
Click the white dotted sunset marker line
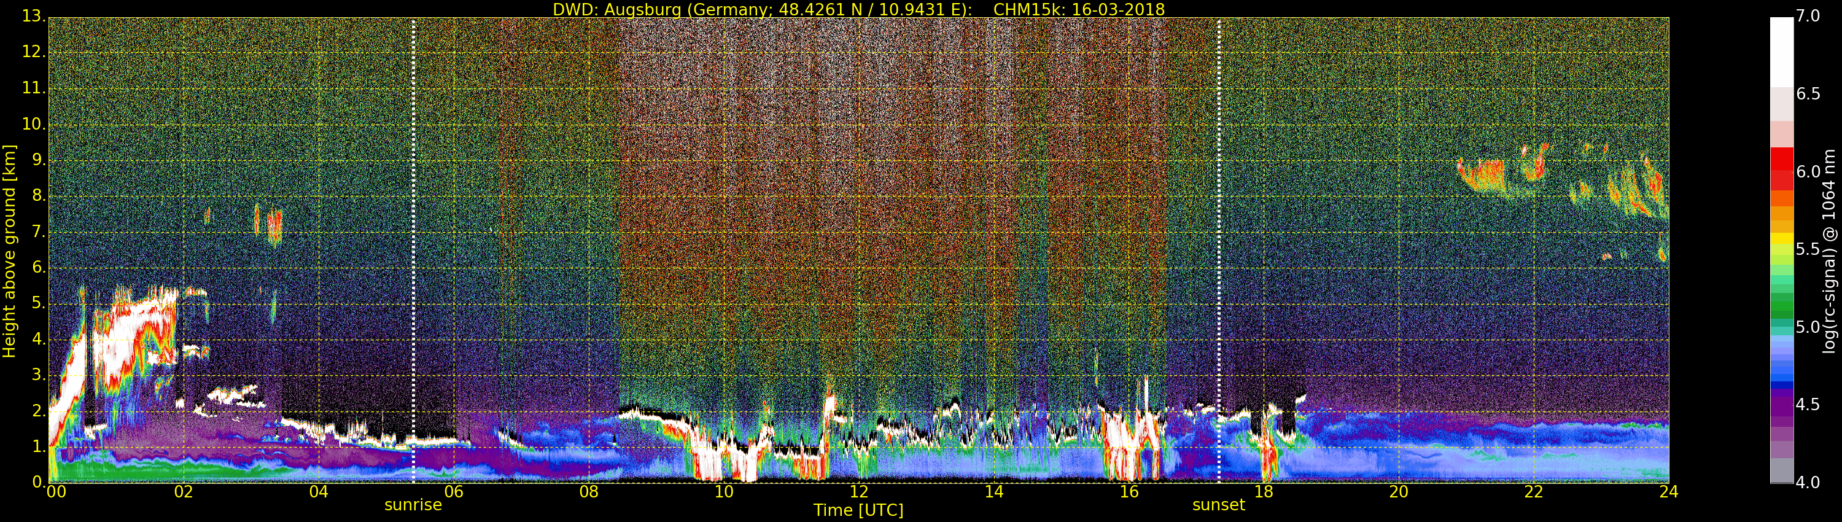click(x=1218, y=251)
